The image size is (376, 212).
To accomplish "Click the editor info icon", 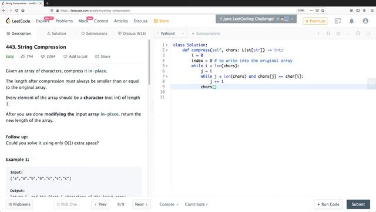I will (x=318, y=34).
